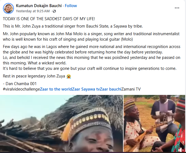Viewport: 186px width, 153px height.
Task: Follow the Kumatun Dokajin Bauchi page
Action: [x=71, y=6]
